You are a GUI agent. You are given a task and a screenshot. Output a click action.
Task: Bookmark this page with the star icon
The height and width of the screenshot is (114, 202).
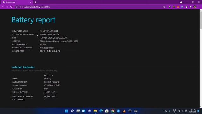[164, 7]
